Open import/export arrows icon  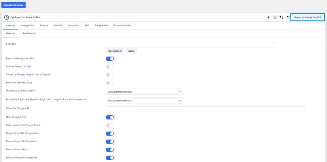[282, 17]
